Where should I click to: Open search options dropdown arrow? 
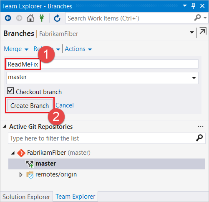tap(205, 18)
